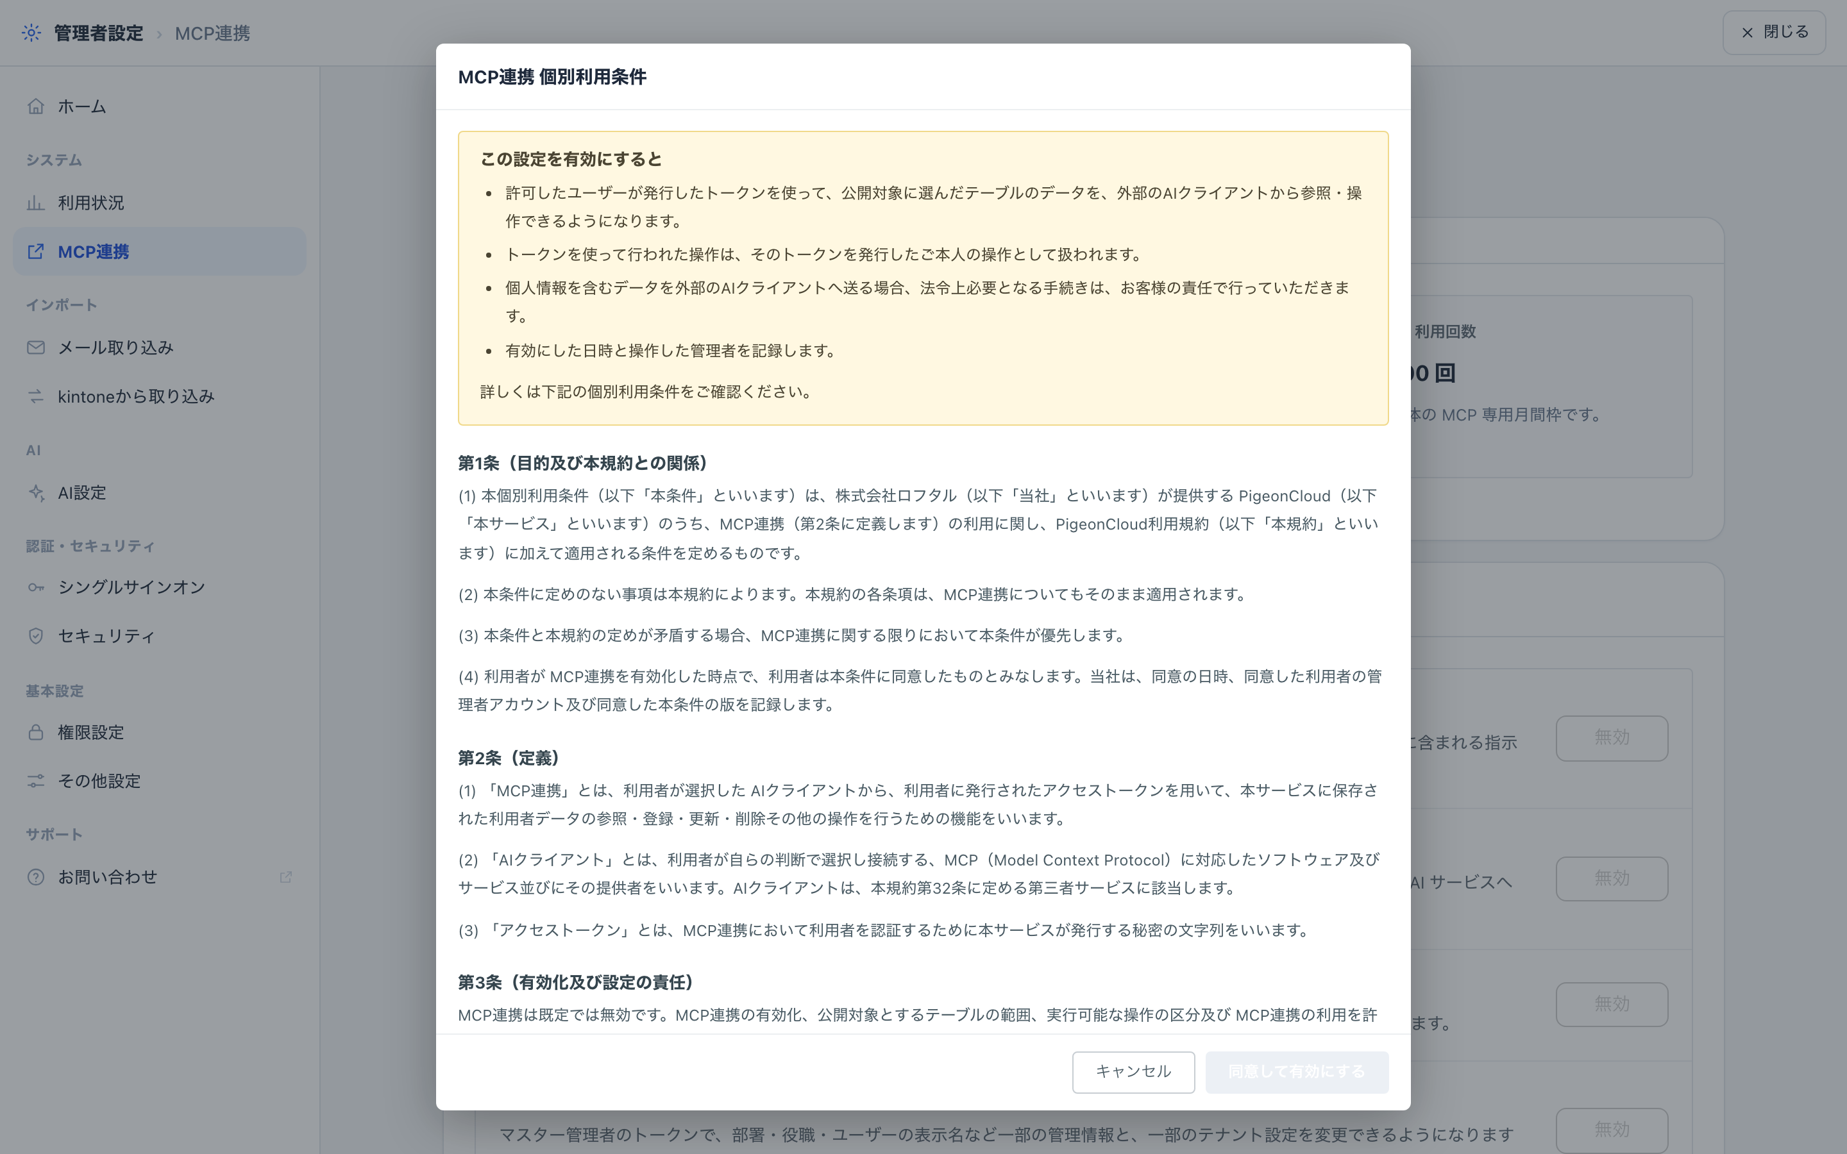Click 管理者設定 breadcrumb link
This screenshot has width=1847, height=1154.
tap(99, 33)
